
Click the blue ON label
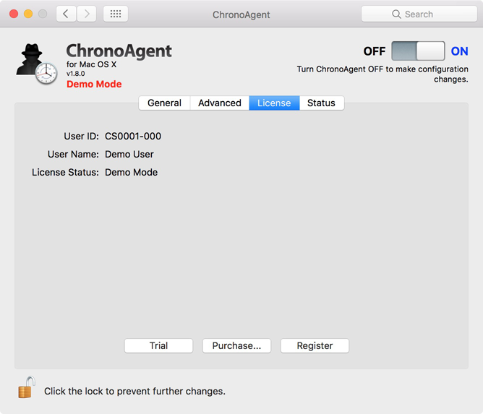pos(459,51)
